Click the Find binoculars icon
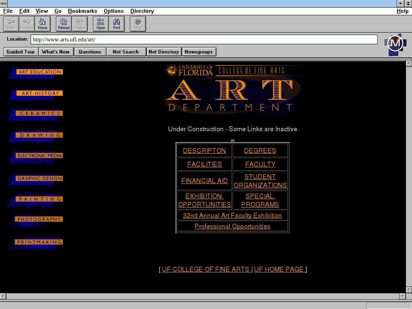The image size is (412, 309). 117,24
